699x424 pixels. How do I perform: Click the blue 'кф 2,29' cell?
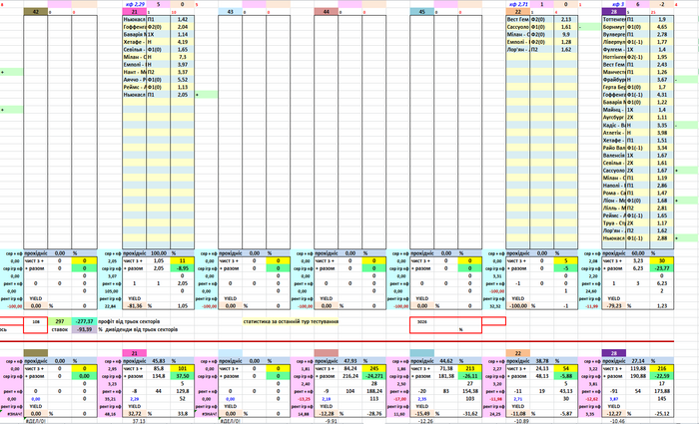click(135, 4)
